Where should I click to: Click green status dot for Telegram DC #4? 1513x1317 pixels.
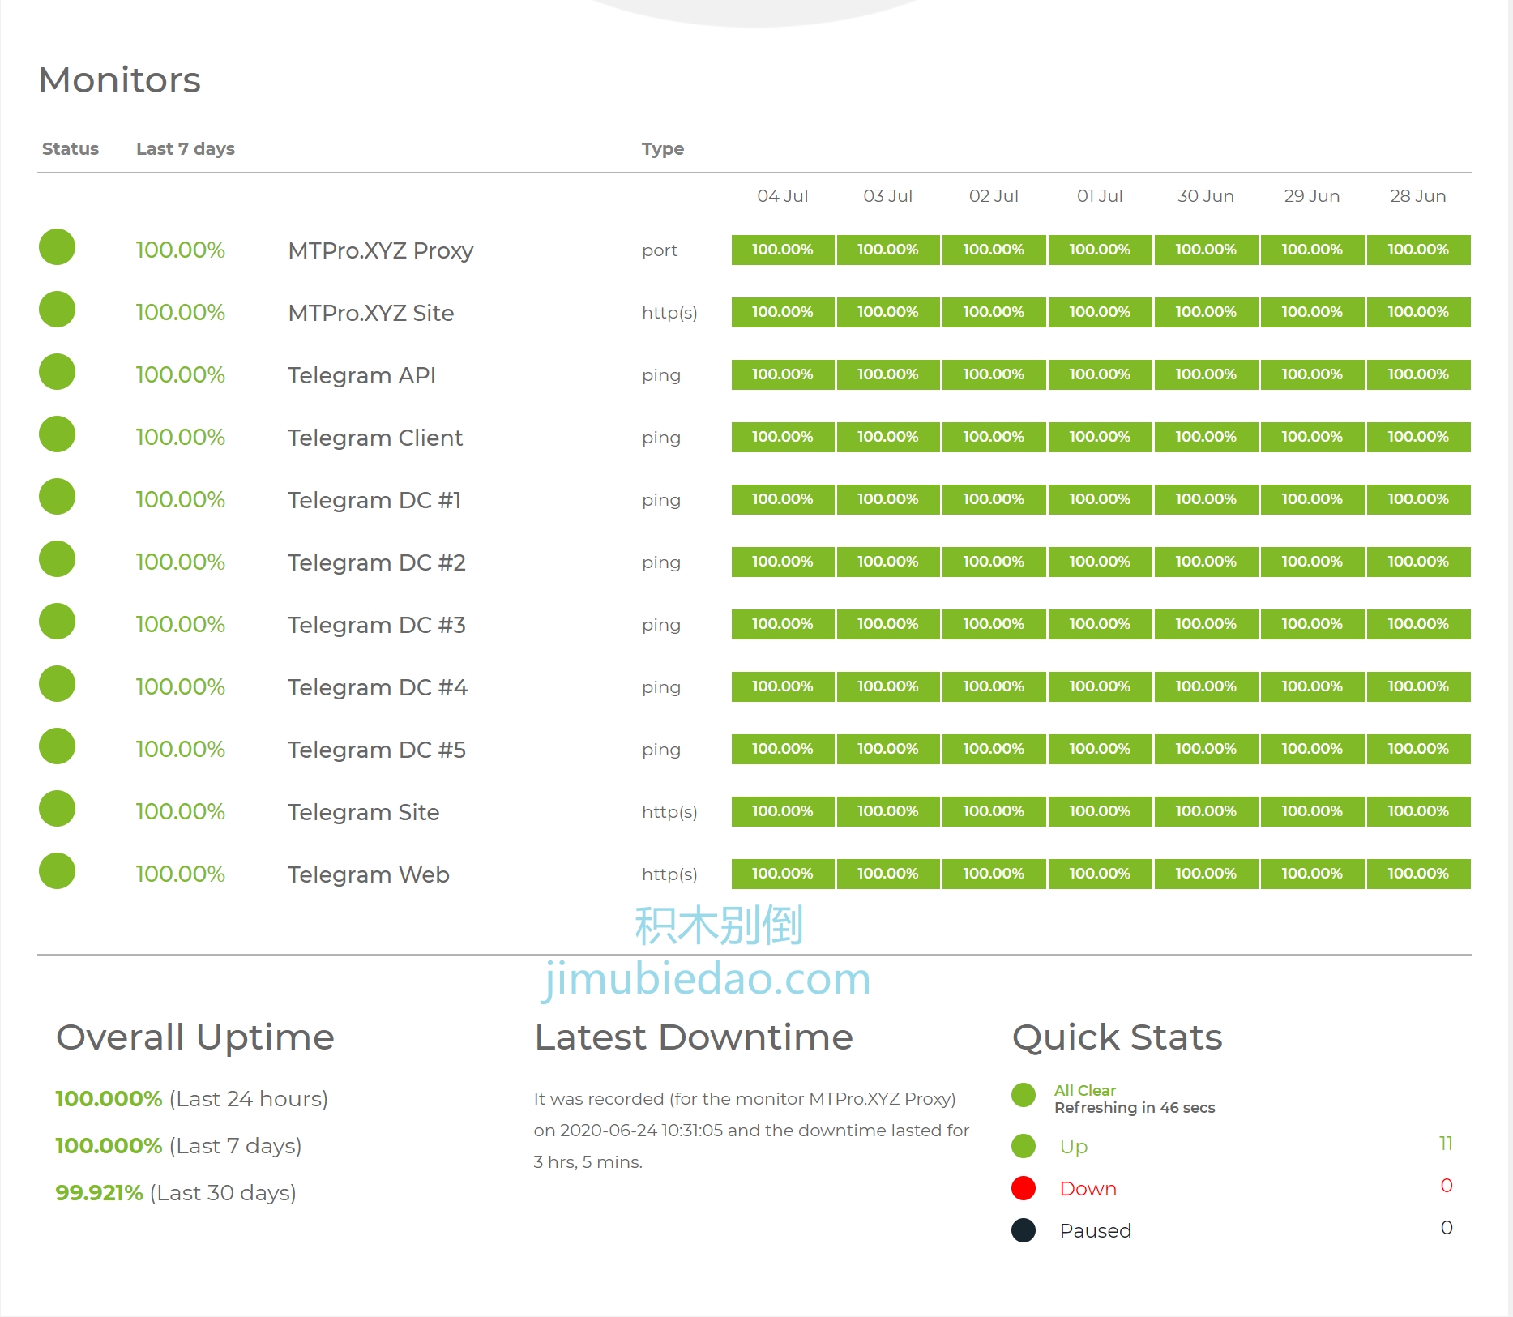(57, 684)
